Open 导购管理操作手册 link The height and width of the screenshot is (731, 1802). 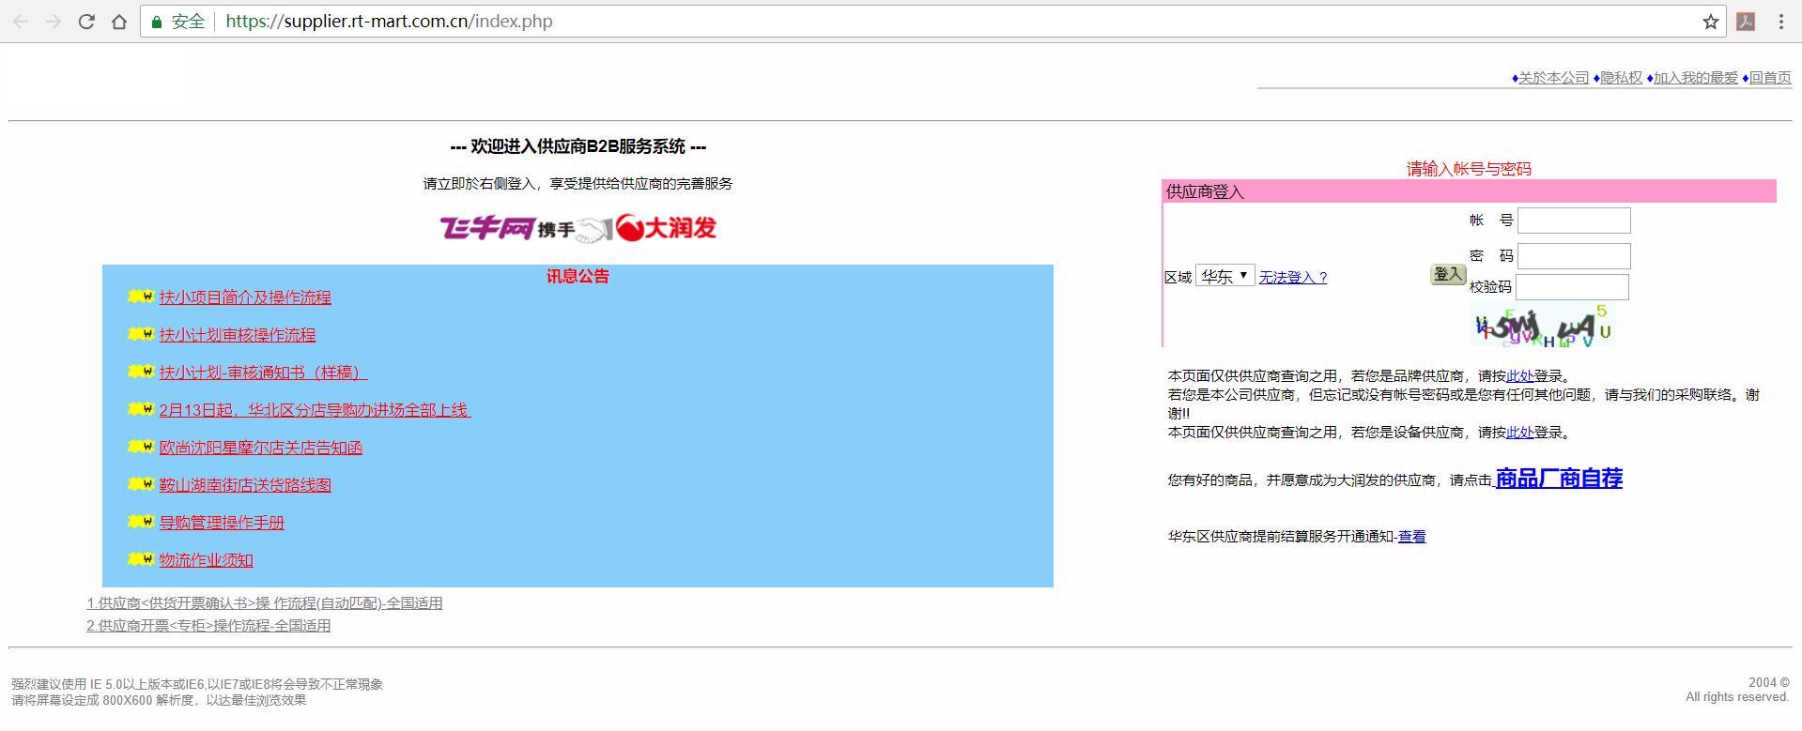[x=222, y=523]
